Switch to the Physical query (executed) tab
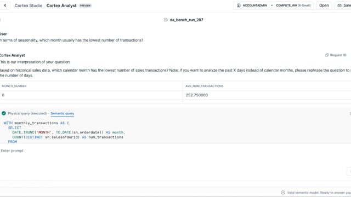 pos(27,113)
